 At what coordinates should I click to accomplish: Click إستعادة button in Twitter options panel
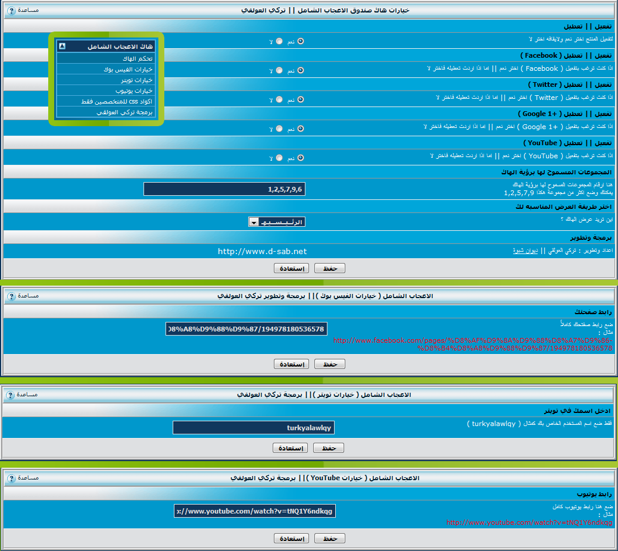coord(290,448)
